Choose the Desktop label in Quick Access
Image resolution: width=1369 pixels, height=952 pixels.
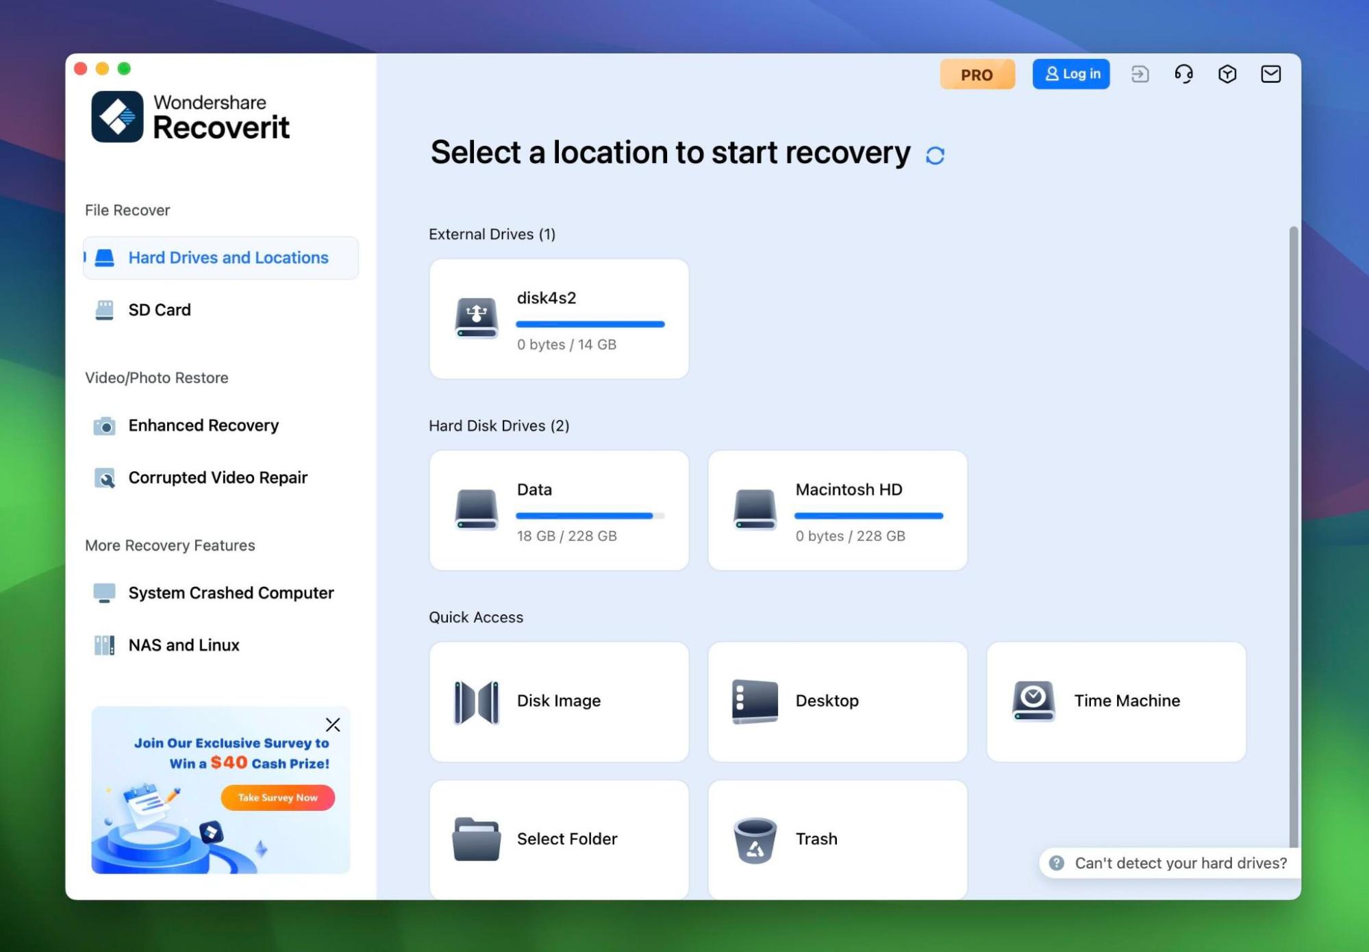coord(827,701)
